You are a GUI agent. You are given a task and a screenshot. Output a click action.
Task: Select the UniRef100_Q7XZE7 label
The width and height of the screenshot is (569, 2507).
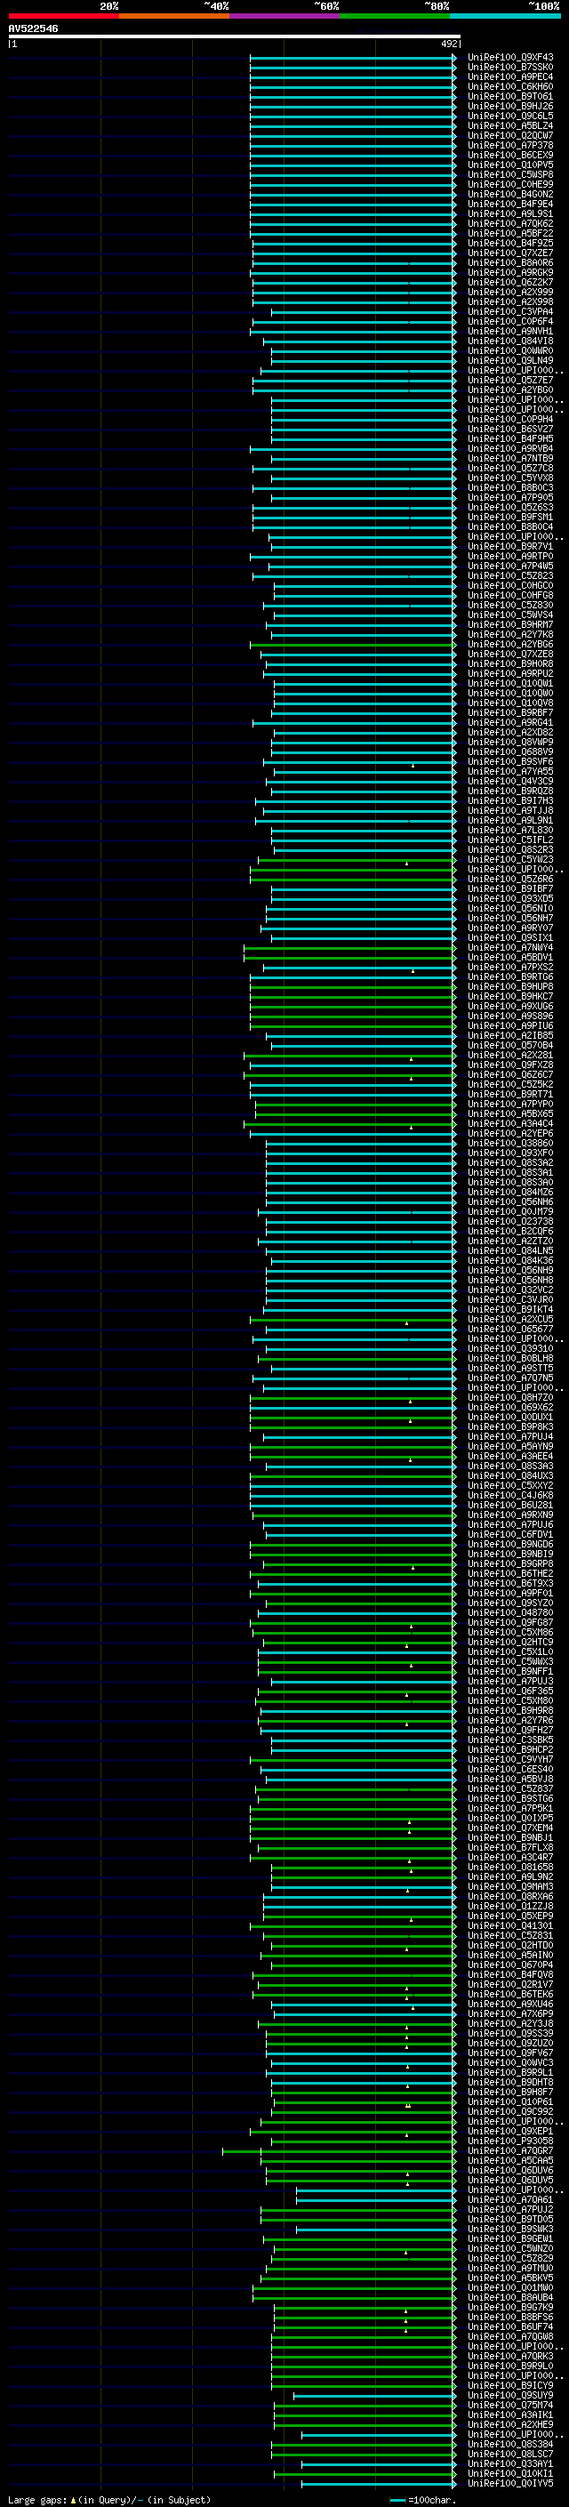[x=510, y=253]
